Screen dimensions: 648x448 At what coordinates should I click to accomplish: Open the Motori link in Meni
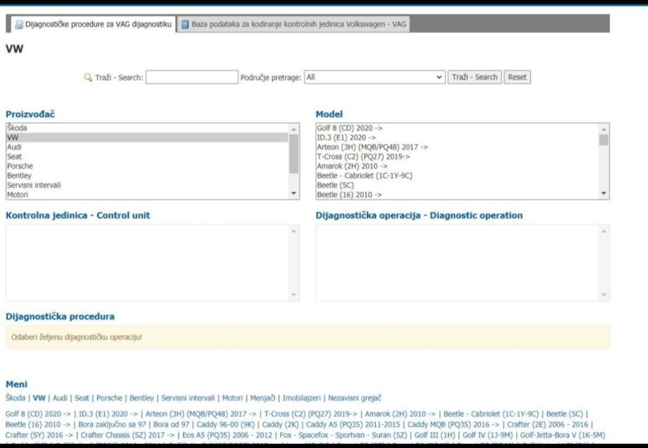(x=232, y=398)
